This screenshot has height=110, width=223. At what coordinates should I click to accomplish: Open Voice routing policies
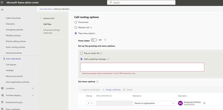click(x=15, y=47)
